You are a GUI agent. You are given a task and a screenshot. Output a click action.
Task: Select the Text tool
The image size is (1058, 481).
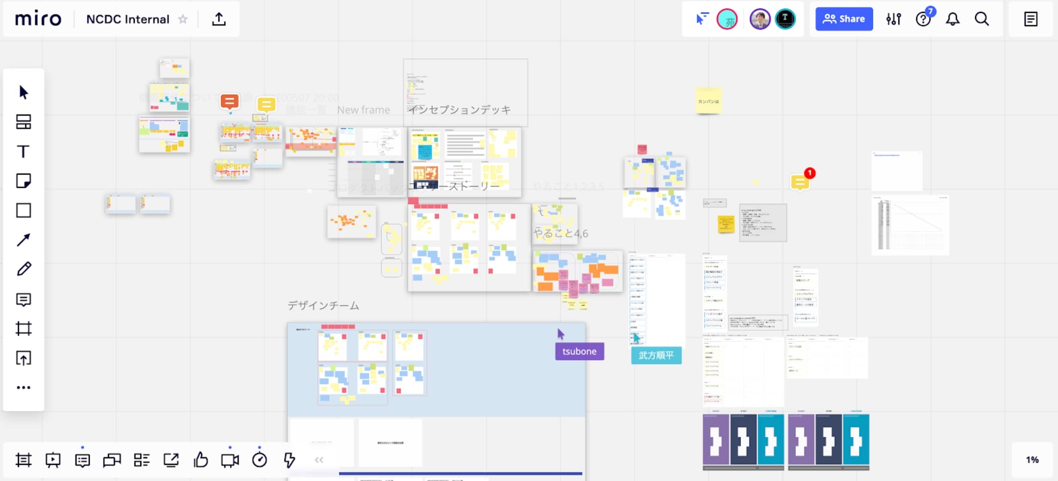(24, 151)
